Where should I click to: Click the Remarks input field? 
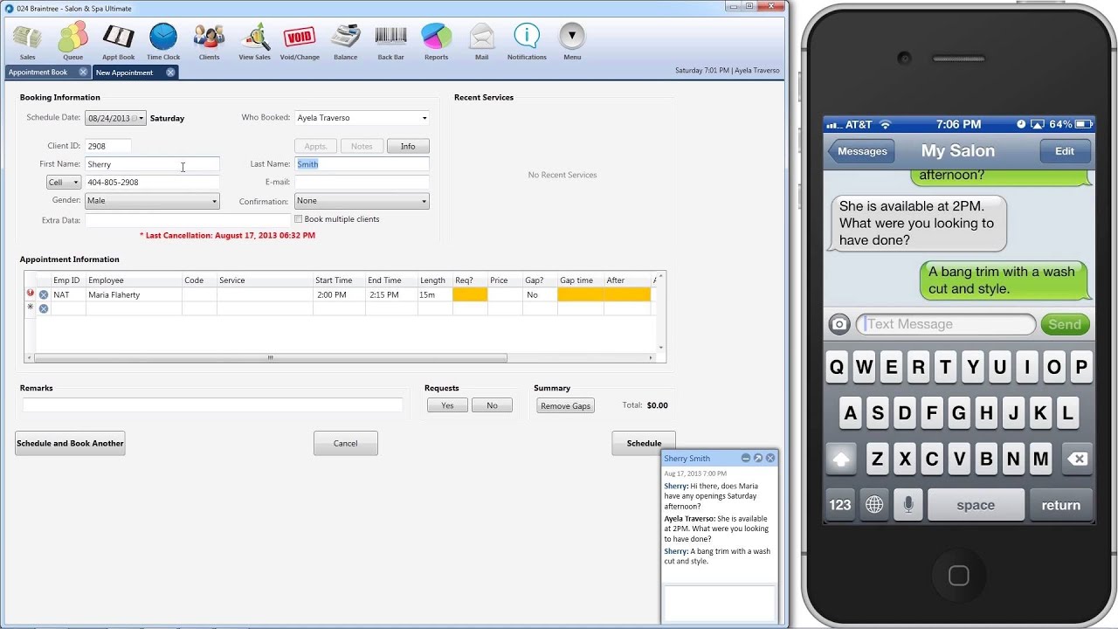pos(213,405)
